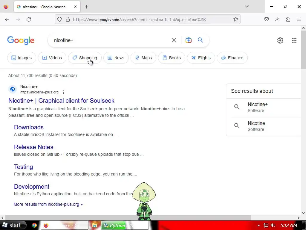This screenshot has height=230, width=306.
Task: Click the horizontal scrollbar right arrow
Action: point(299,218)
